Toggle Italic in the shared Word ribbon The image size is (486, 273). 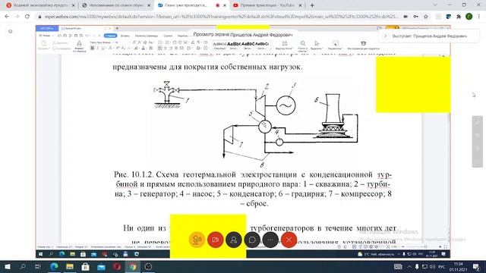tap(98, 48)
